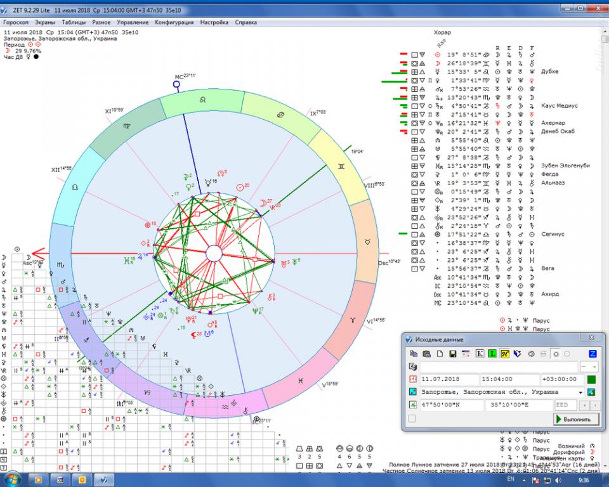Click the Paste icon in Исходные данные

(x=426, y=354)
